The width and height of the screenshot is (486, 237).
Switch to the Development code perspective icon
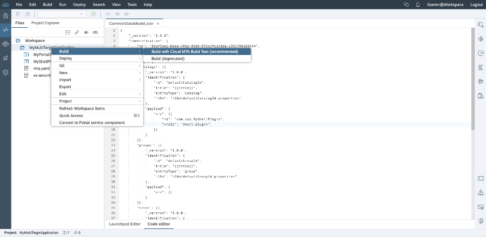coord(5,30)
